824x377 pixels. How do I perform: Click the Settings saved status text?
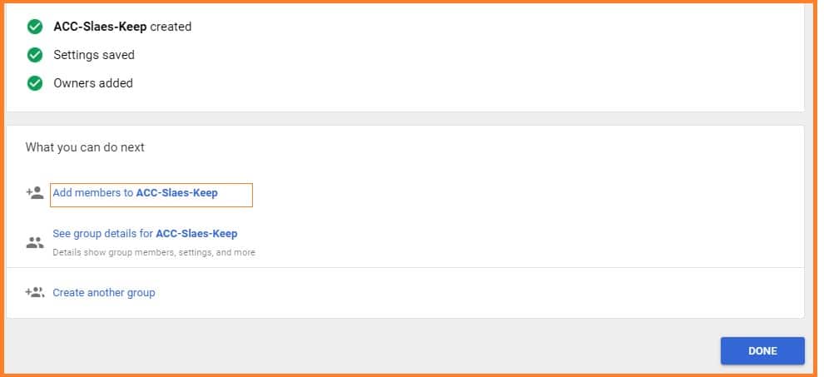[94, 55]
